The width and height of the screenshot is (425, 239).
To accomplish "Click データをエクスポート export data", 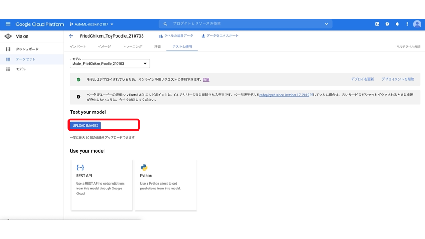I will [220, 36].
